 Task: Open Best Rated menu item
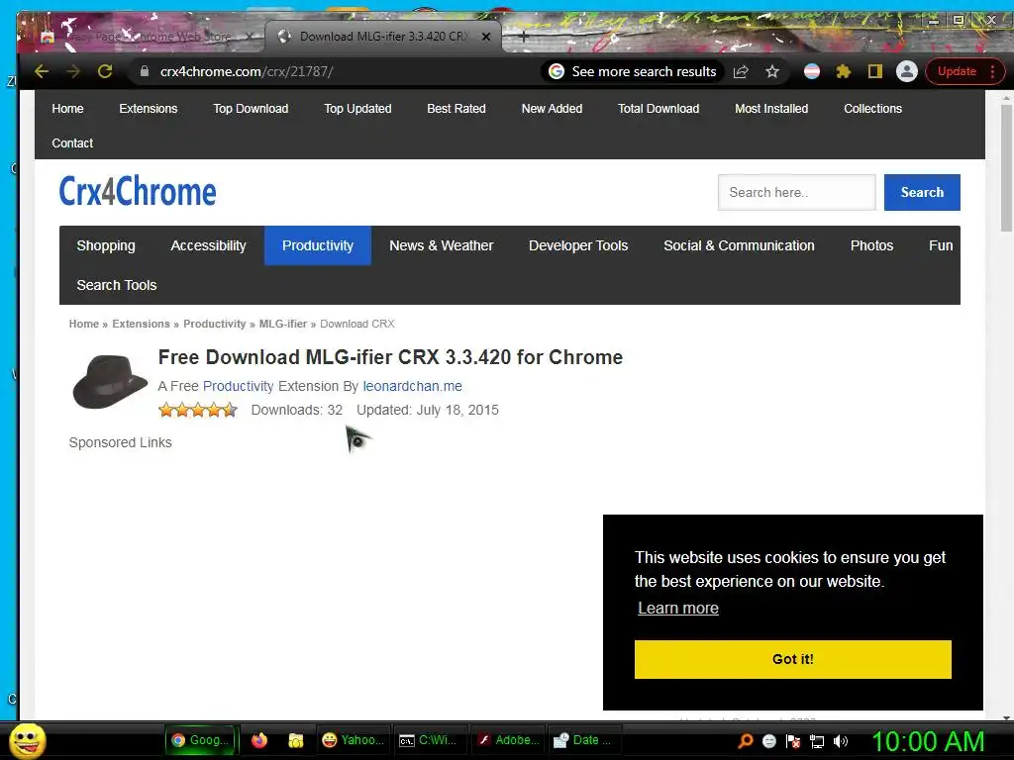(456, 109)
